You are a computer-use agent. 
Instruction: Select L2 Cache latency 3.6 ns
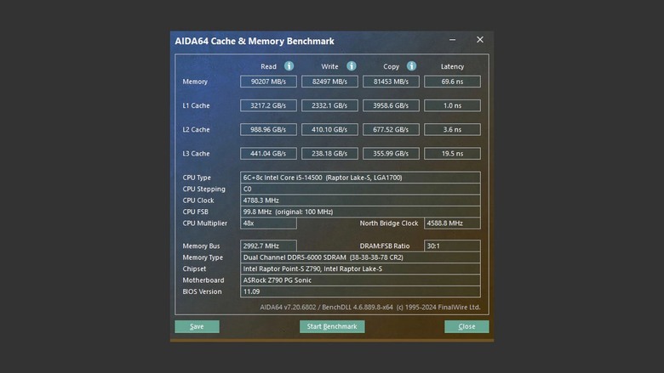[452, 130]
